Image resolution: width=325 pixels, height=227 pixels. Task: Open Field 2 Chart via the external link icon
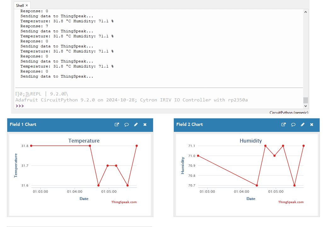pyautogui.click(x=283, y=124)
